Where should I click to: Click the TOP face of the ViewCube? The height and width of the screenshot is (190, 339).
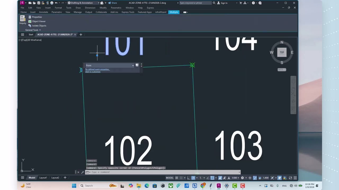click(x=282, y=52)
